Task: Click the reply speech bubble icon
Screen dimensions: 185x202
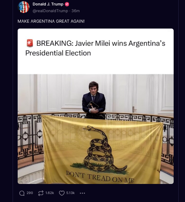Action: click(x=22, y=193)
